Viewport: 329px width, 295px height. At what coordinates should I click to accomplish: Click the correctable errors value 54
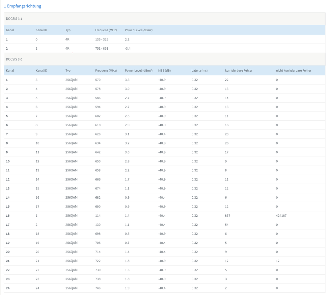pyautogui.click(x=227, y=225)
